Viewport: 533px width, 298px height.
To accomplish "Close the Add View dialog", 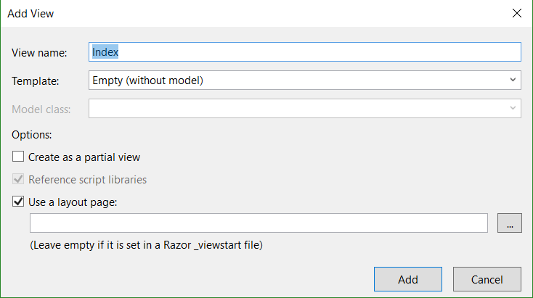I will pos(516,13).
